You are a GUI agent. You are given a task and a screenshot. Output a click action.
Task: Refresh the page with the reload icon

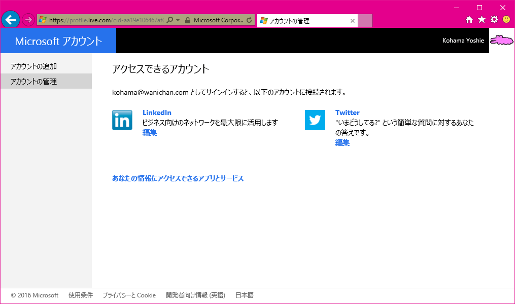(249, 20)
